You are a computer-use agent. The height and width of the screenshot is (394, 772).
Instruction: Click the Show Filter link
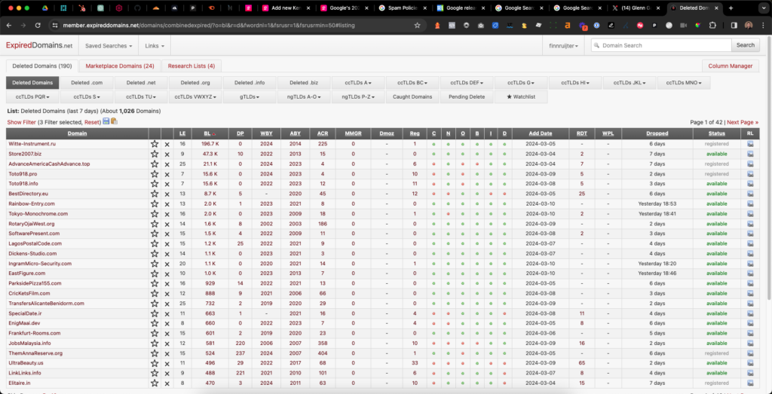[21, 122]
